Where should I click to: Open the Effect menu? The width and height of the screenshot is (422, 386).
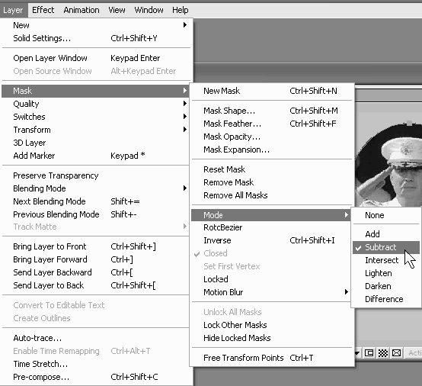coord(43,10)
